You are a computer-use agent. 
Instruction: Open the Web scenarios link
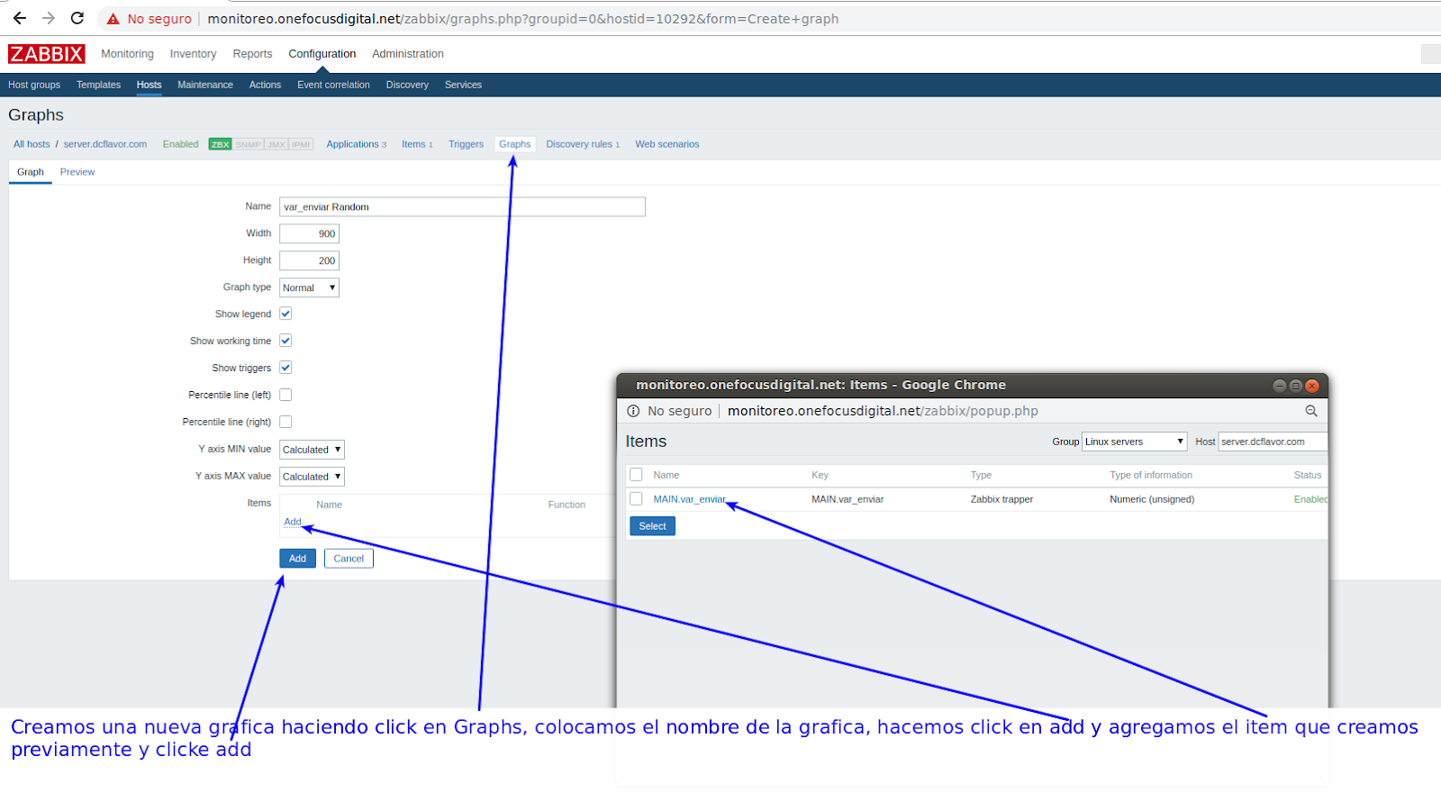coord(666,144)
